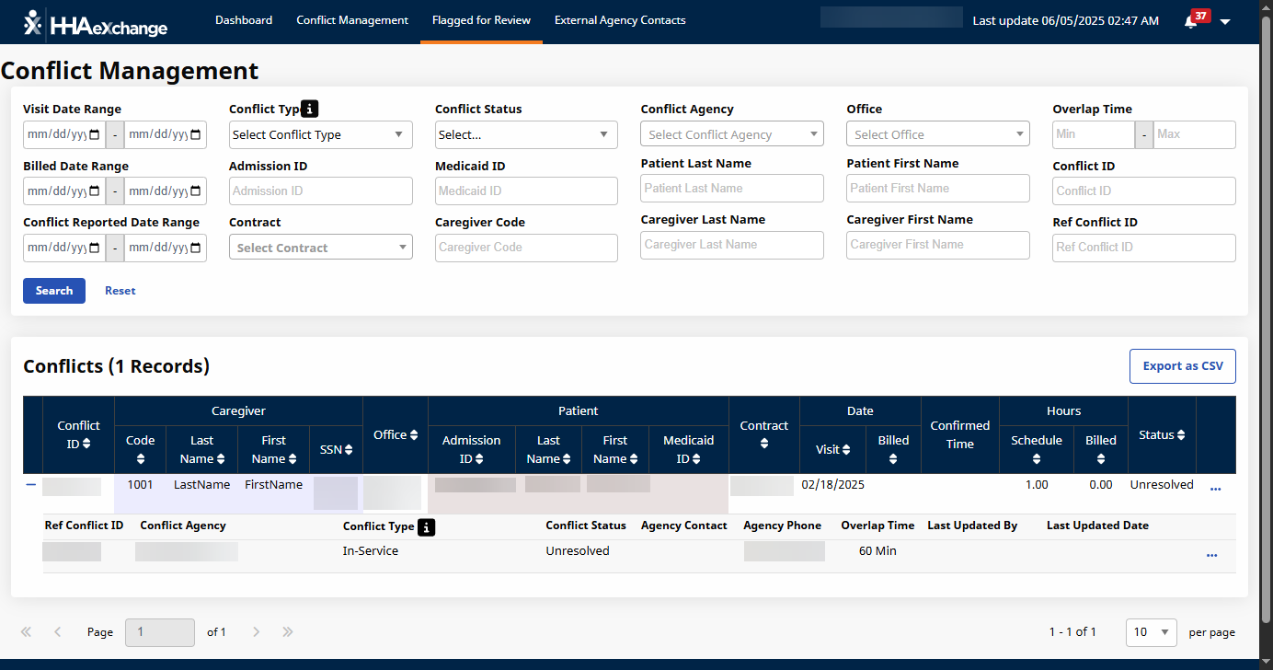This screenshot has height=670, width=1273.
Task: Collapse the expanded conflict row details
Action: click(x=29, y=484)
